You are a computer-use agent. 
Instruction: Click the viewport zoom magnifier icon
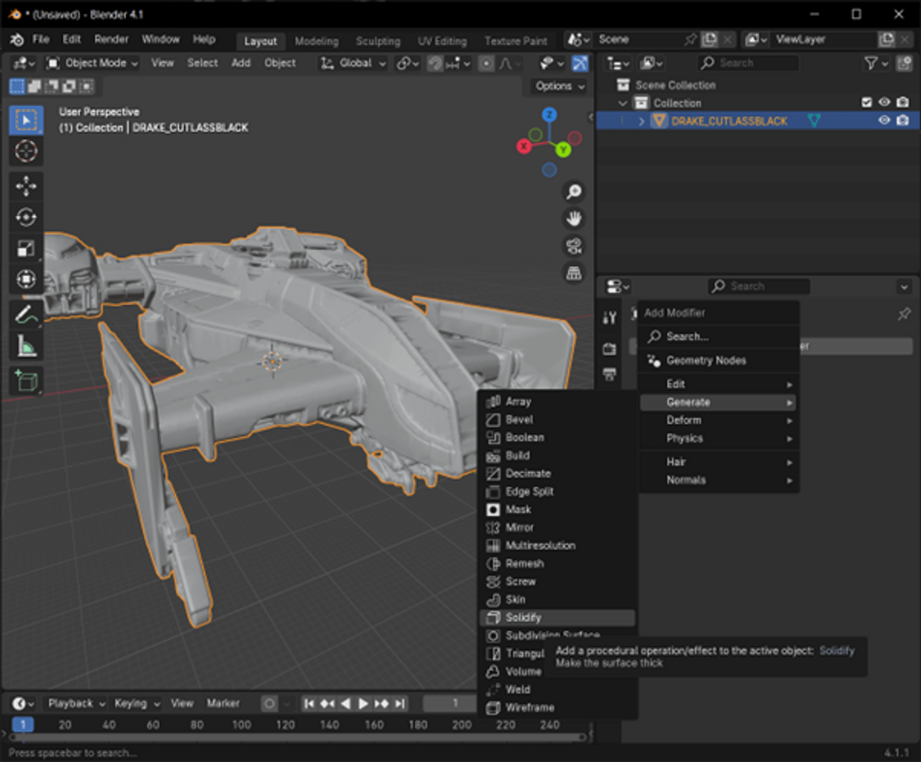[573, 192]
